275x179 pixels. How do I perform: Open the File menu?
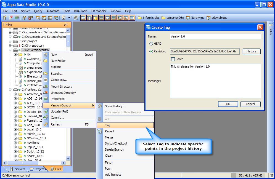pos(6,11)
